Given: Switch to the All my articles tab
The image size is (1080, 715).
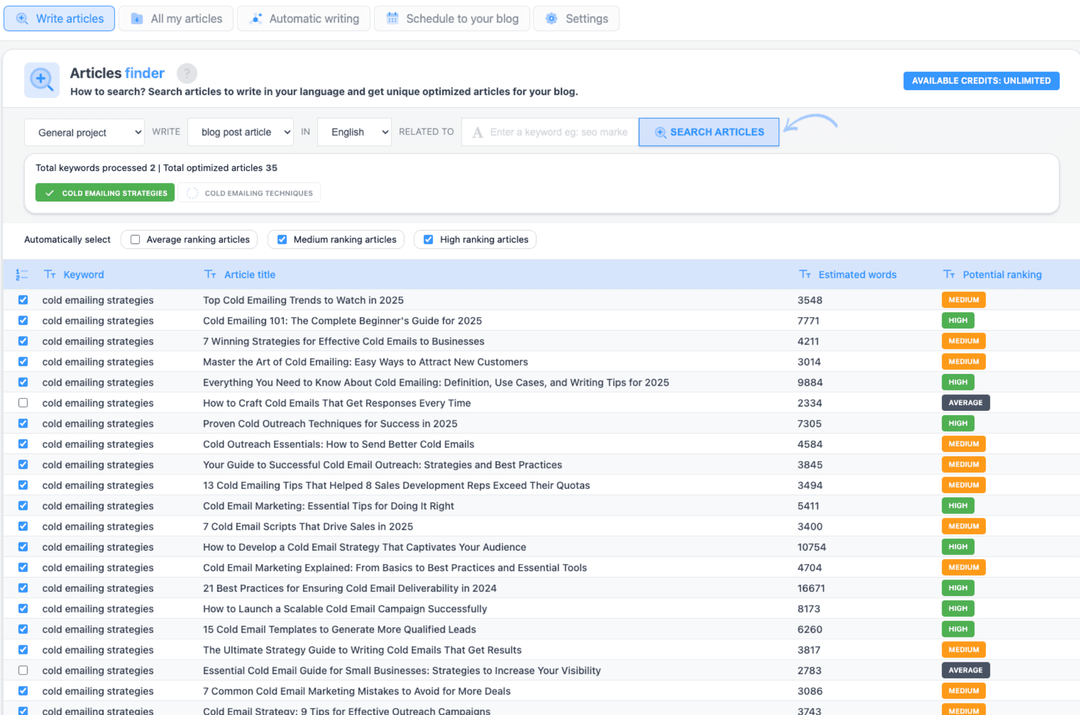Looking at the screenshot, I should [176, 18].
